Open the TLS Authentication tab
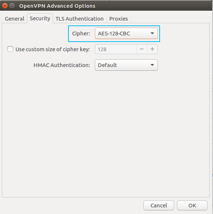The width and height of the screenshot is (213, 214). click(x=79, y=19)
